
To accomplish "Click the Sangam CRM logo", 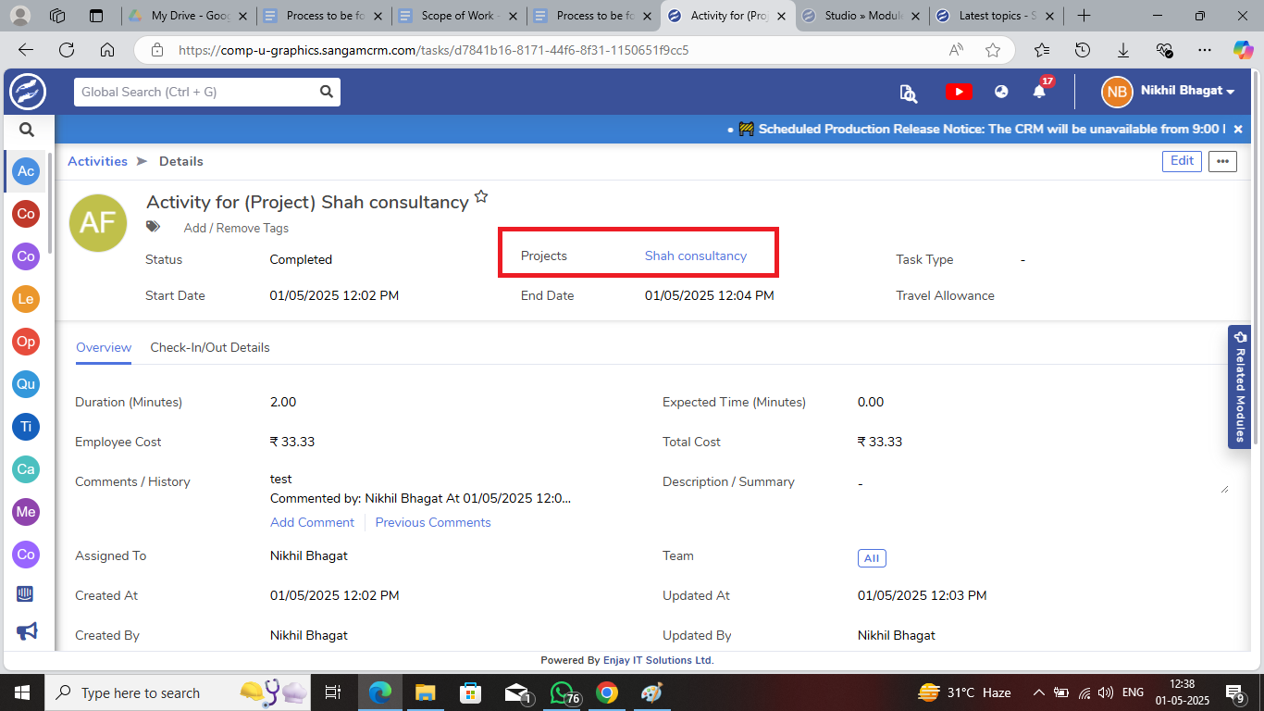I will [28, 92].
